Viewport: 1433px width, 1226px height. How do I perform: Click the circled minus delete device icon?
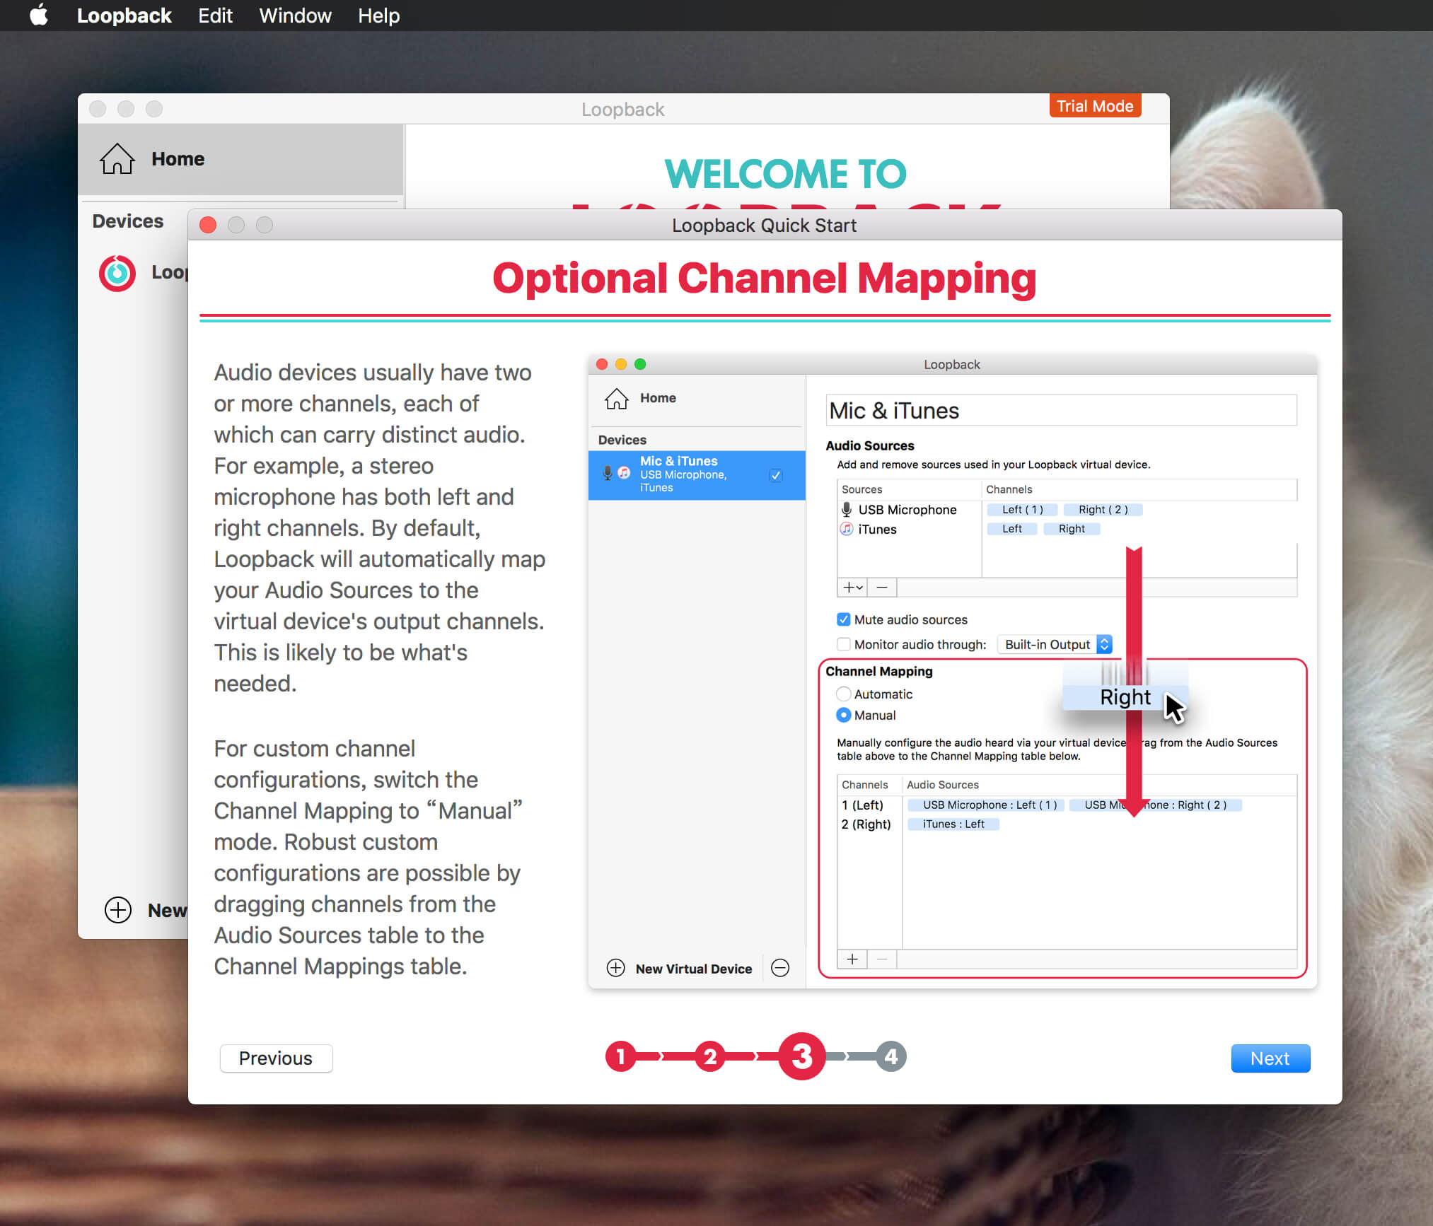click(780, 968)
